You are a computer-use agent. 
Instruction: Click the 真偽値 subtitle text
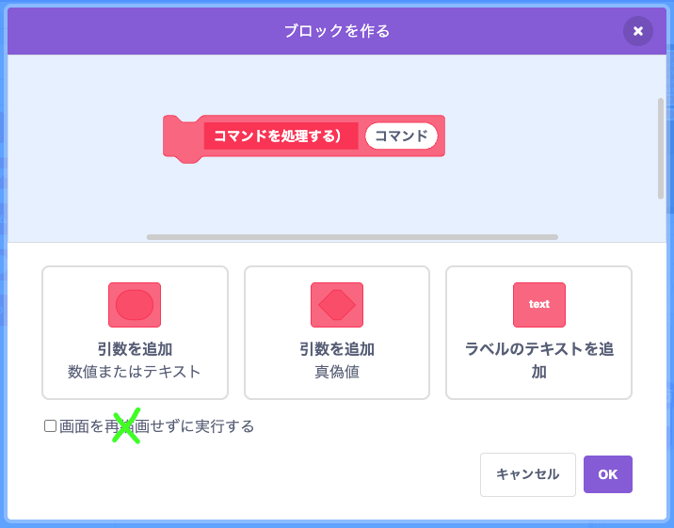click(x=337, y=372)
